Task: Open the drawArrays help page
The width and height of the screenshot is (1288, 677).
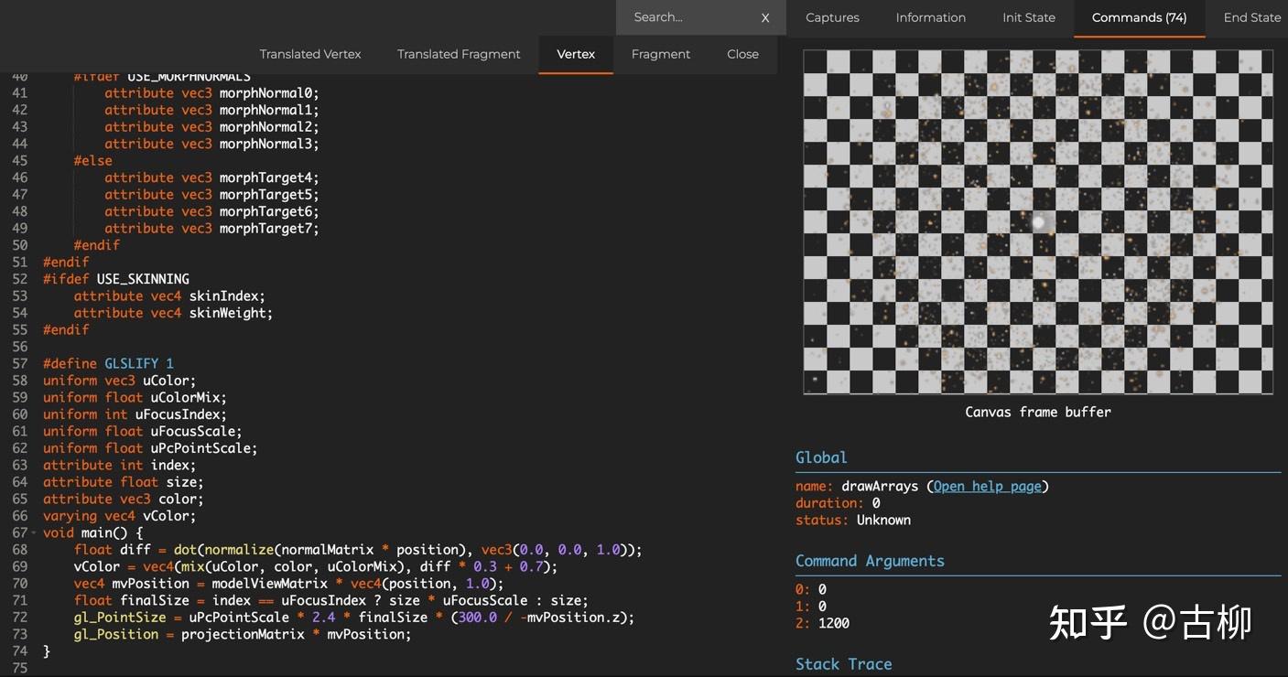Action: coord(986,486)
